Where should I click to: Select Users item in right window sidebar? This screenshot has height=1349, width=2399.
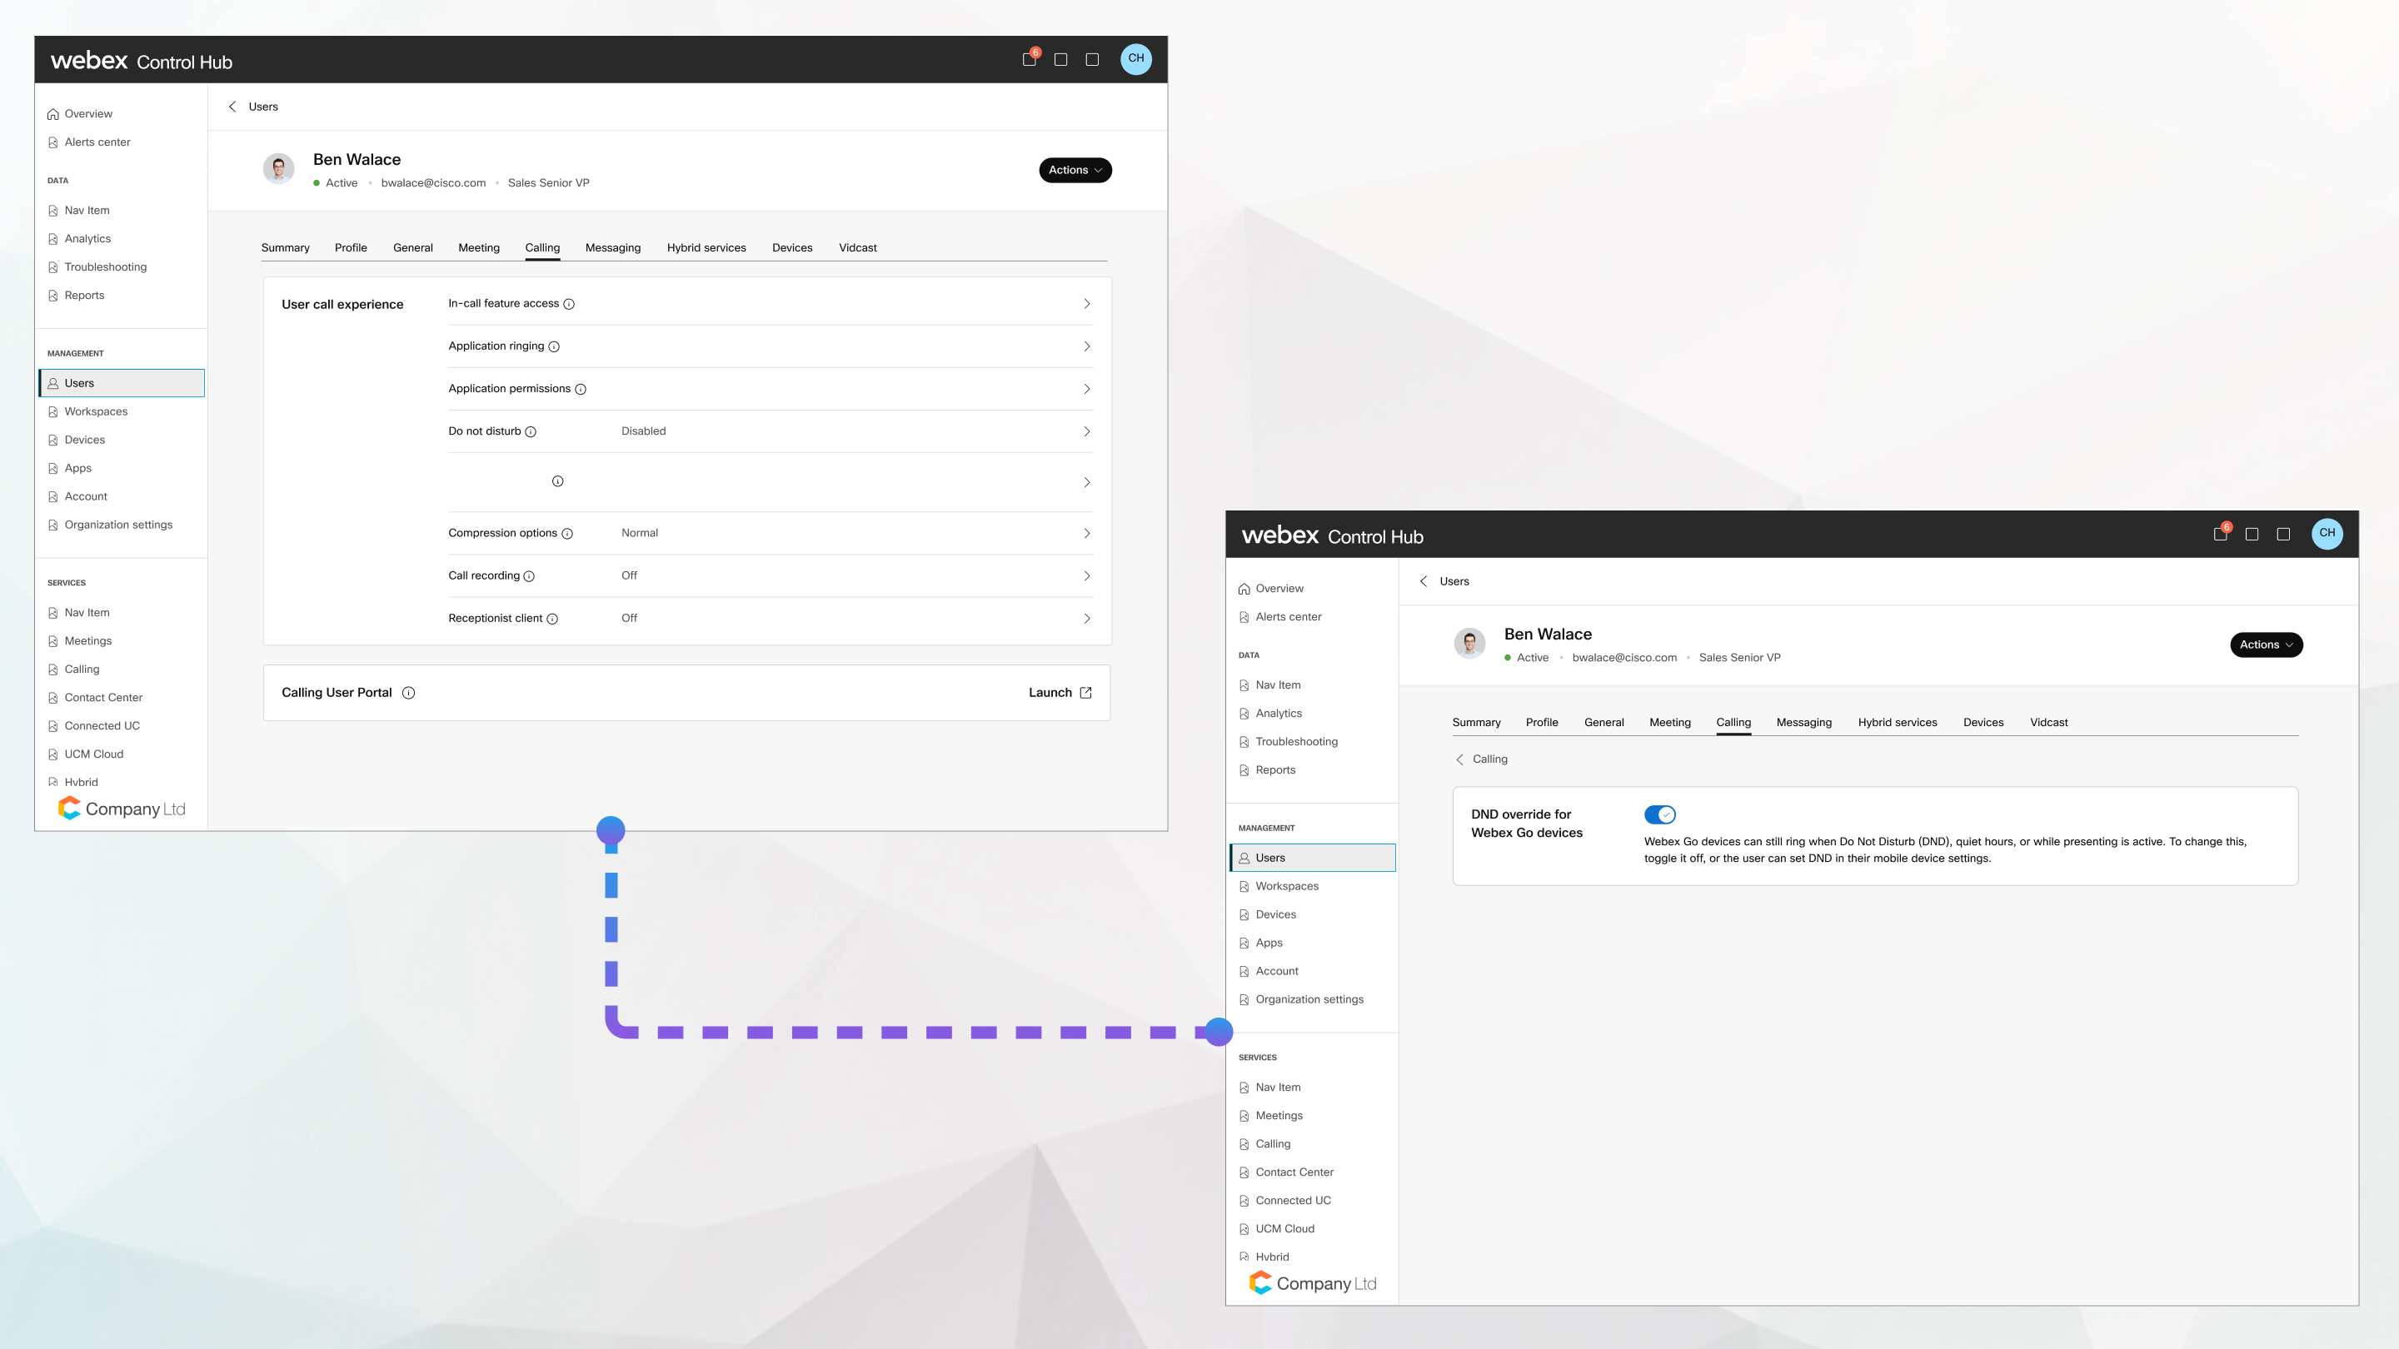(x=1313, y=858)
